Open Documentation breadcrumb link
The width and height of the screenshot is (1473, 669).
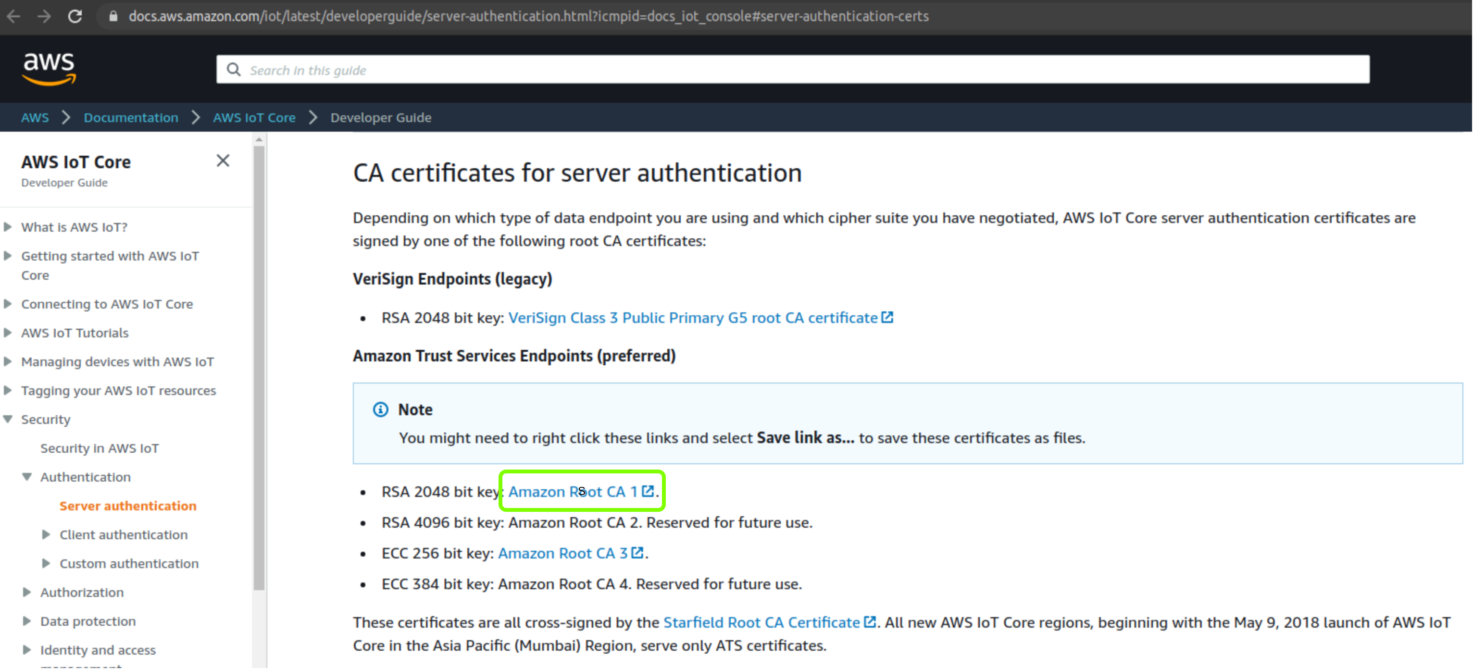click(131, 117)
